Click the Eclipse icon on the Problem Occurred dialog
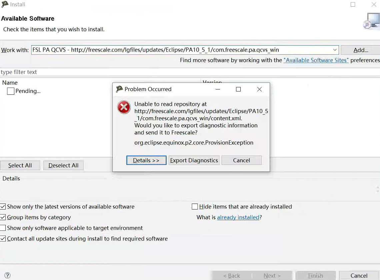Viewport: 380px width, 280px height. (x=118, y=89)
